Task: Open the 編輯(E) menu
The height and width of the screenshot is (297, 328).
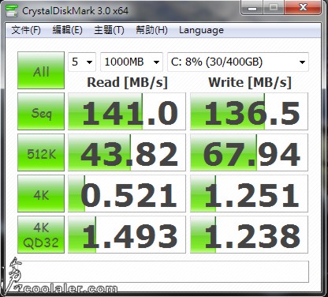Action: coord(67,30)
